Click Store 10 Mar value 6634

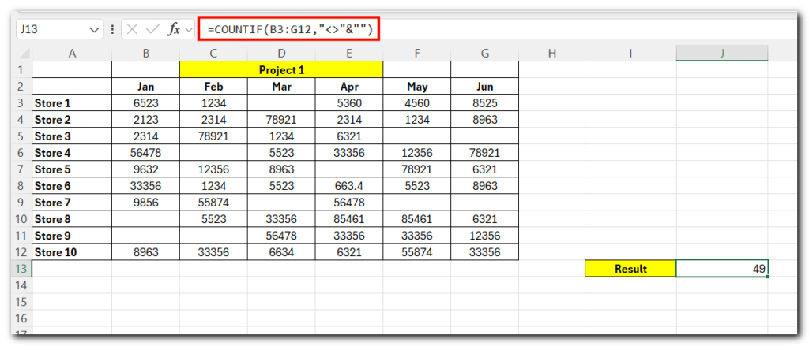pyautogui.click(x=281, y=251)
